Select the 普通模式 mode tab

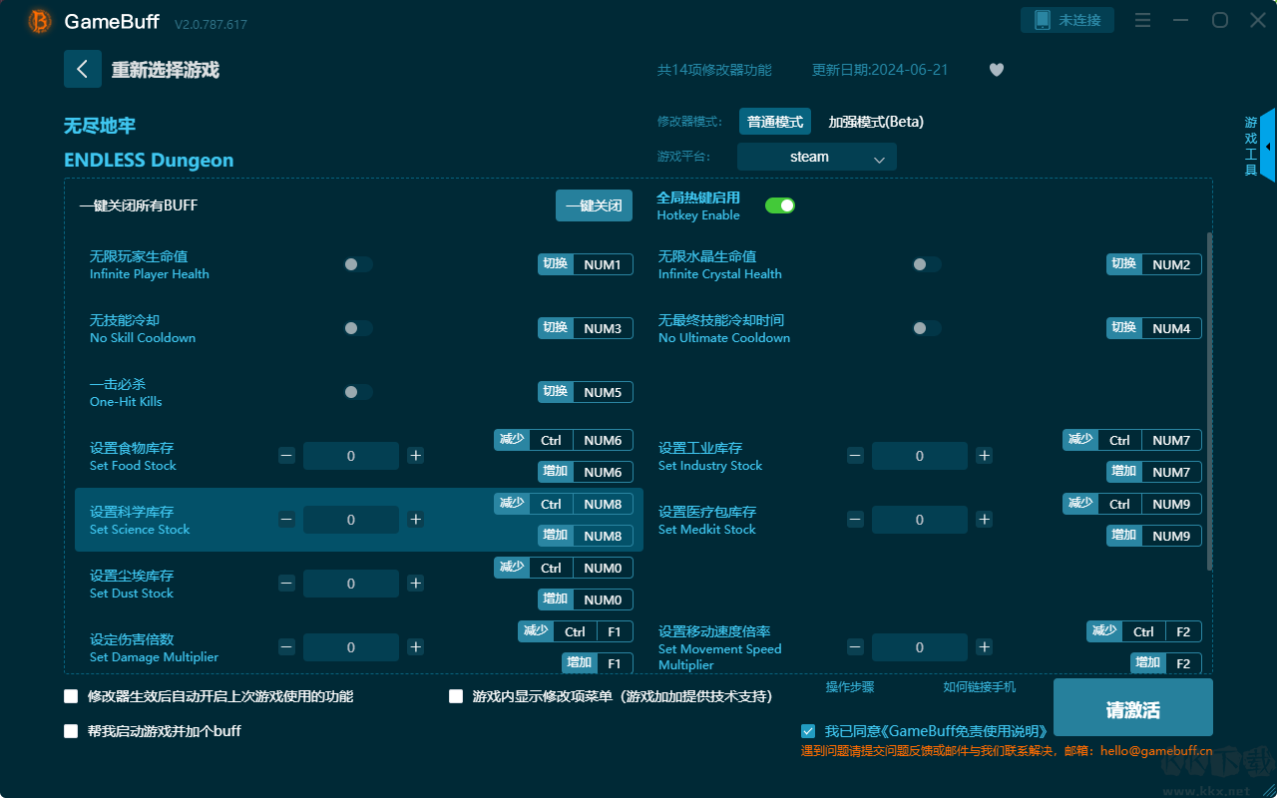point(775,121)
